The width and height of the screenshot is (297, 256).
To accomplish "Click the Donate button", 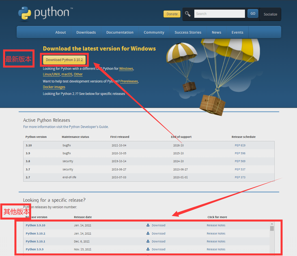I will 172,14.
